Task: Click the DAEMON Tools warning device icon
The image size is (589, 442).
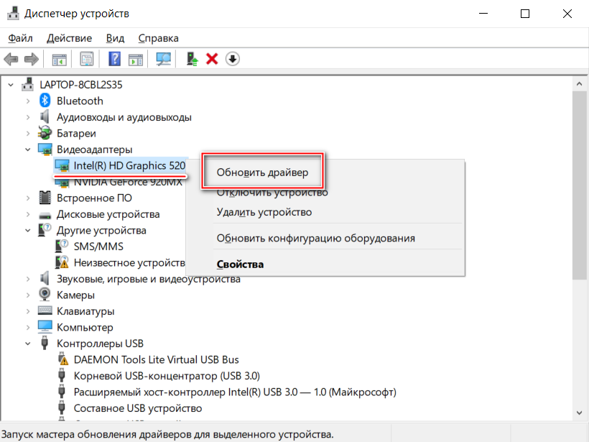Action: tap(62, 359)
